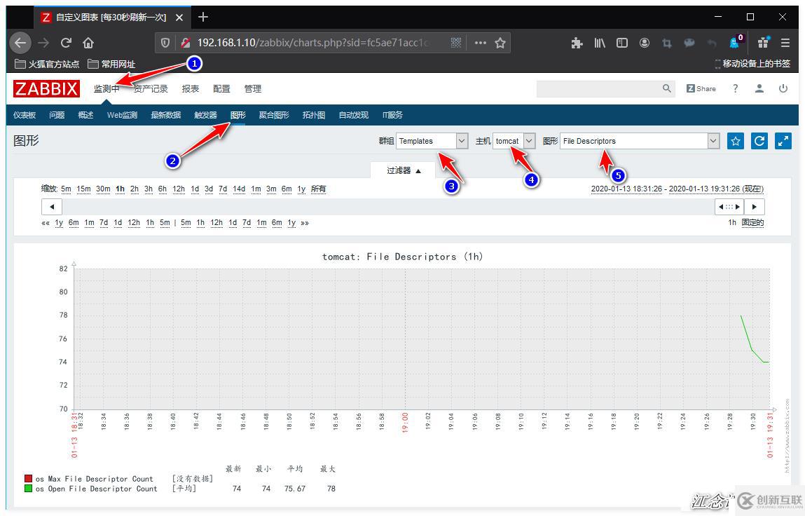Switch to the 聚合图形 submenu tab
Viewport: 805px width, 516px height.
274,114
